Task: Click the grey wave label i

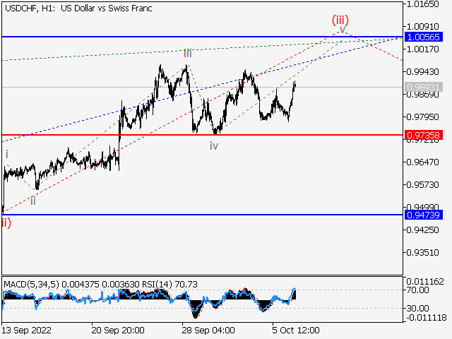Action: pyautogui.click(x=7, y=155)
